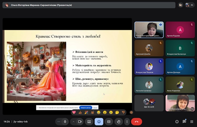
Task: Open participants list showing 46 people
Action: click(189, 5)
